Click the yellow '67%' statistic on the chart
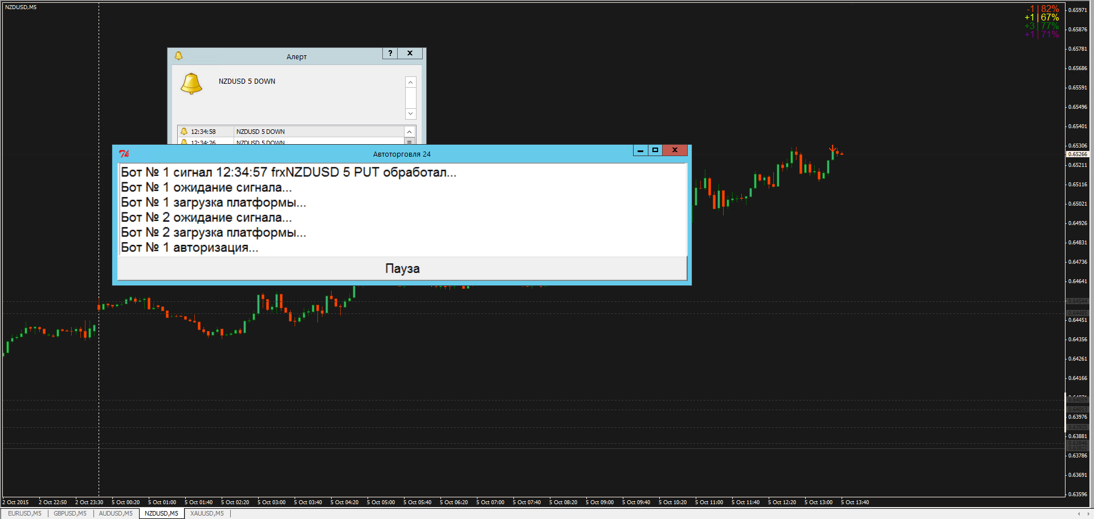The height and width of the screenshot is (519, 1094). point(1050,18)
